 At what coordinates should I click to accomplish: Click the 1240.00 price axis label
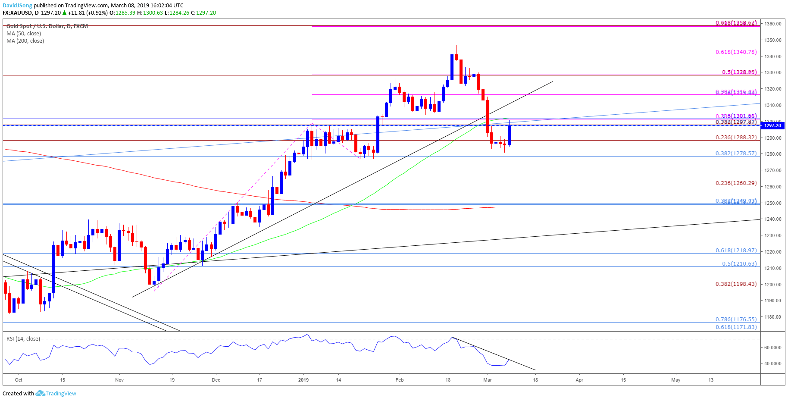(x=772, y=219)
